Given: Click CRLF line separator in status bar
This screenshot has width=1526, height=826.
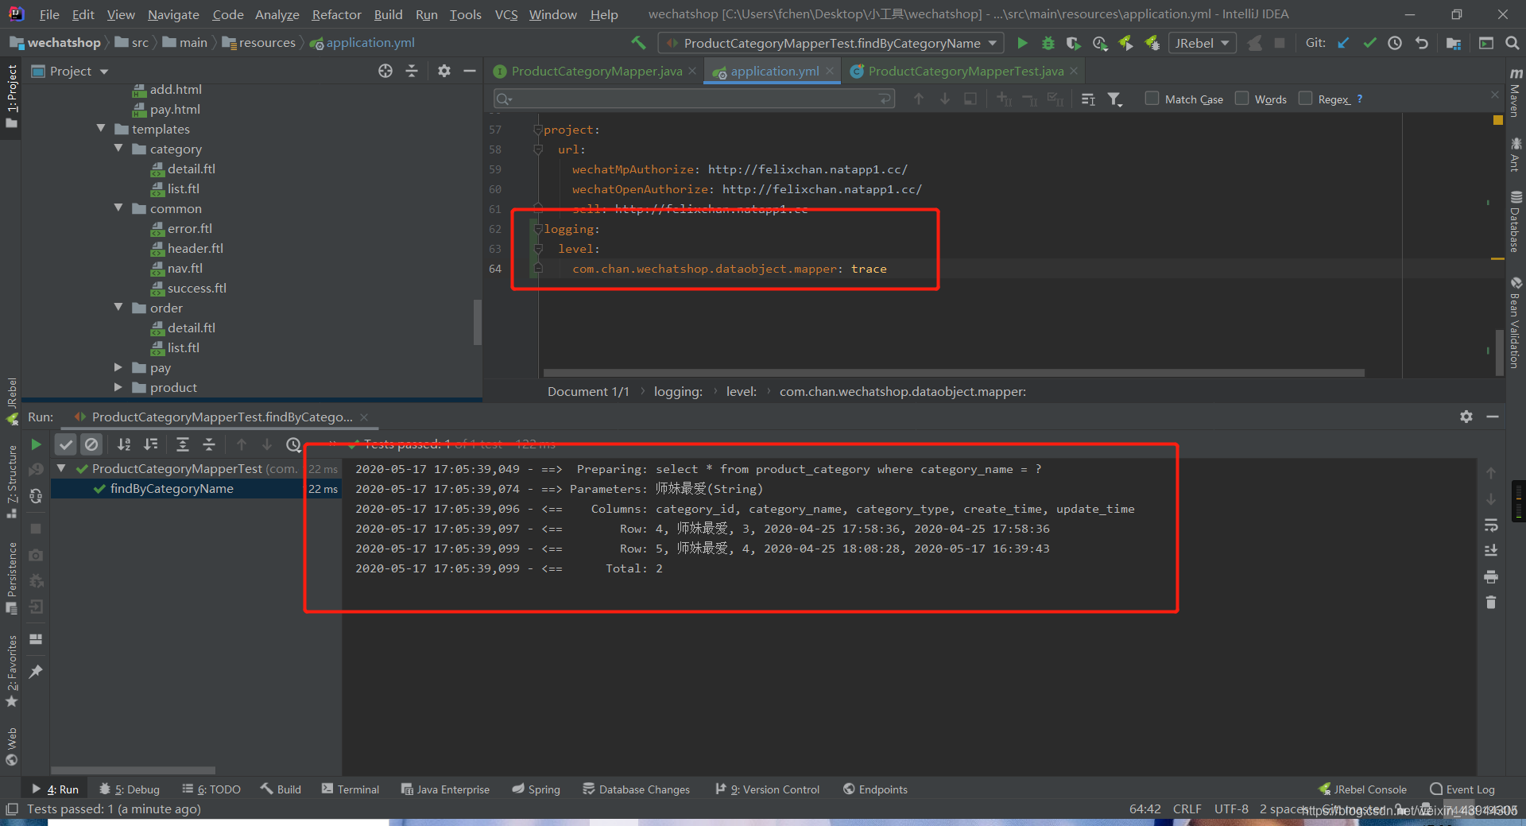Looking at the screenshot, I should click(1187, 809).
